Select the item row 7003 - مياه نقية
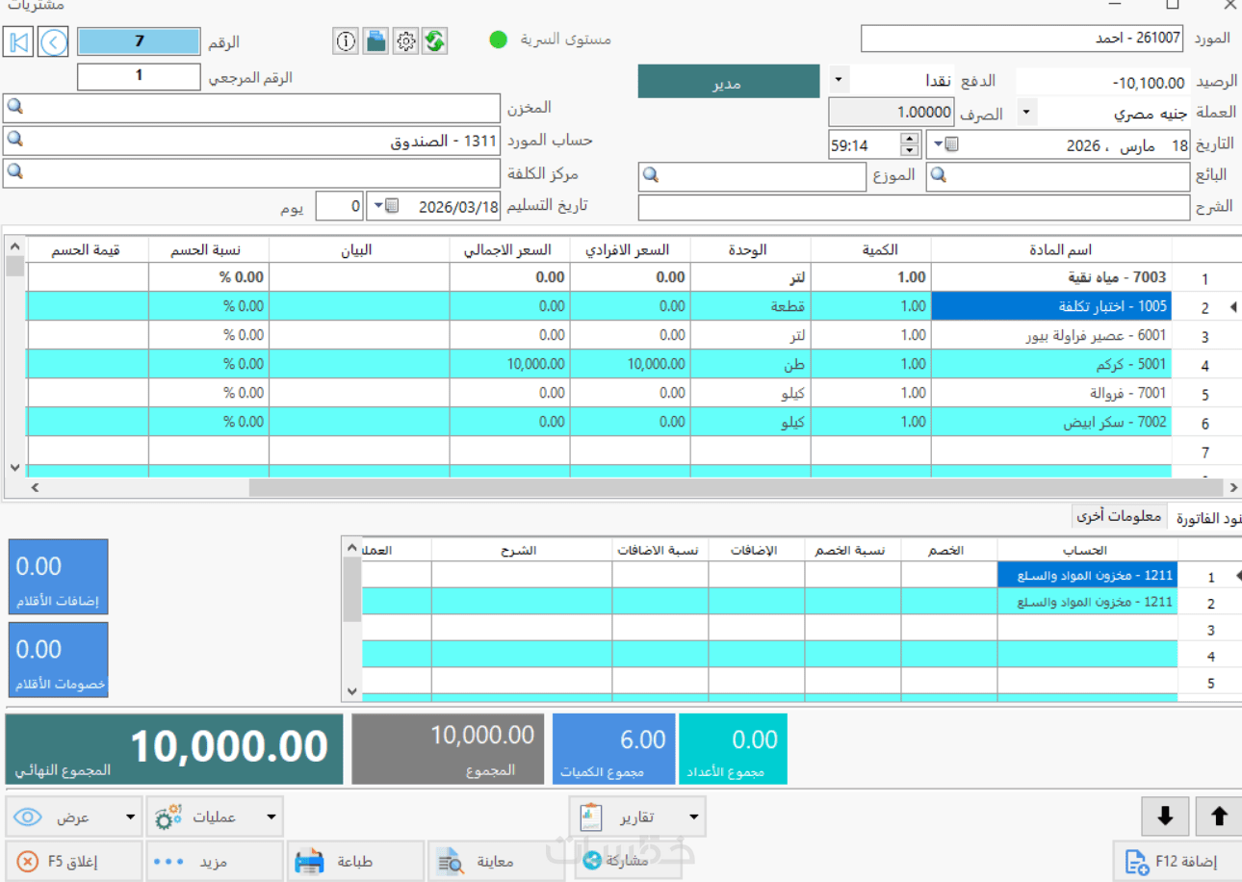This screenshot has height=882, width=1242. [x=1051, y=277]
